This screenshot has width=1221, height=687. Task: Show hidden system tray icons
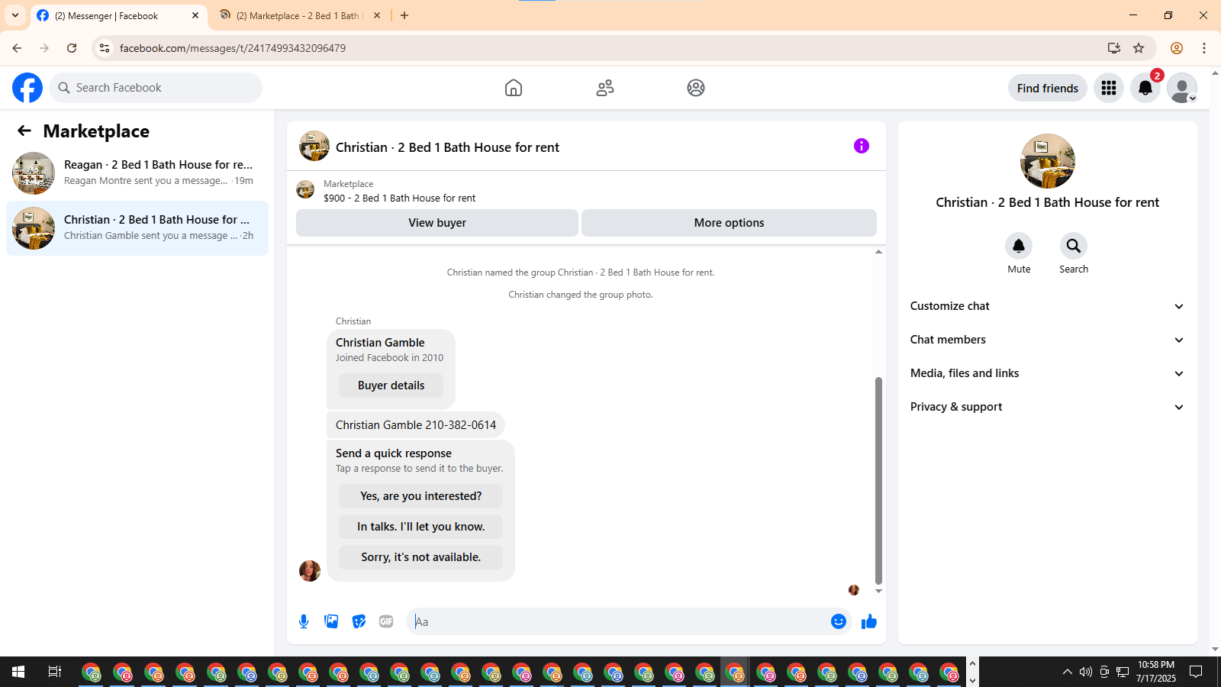coord(1067,672)
